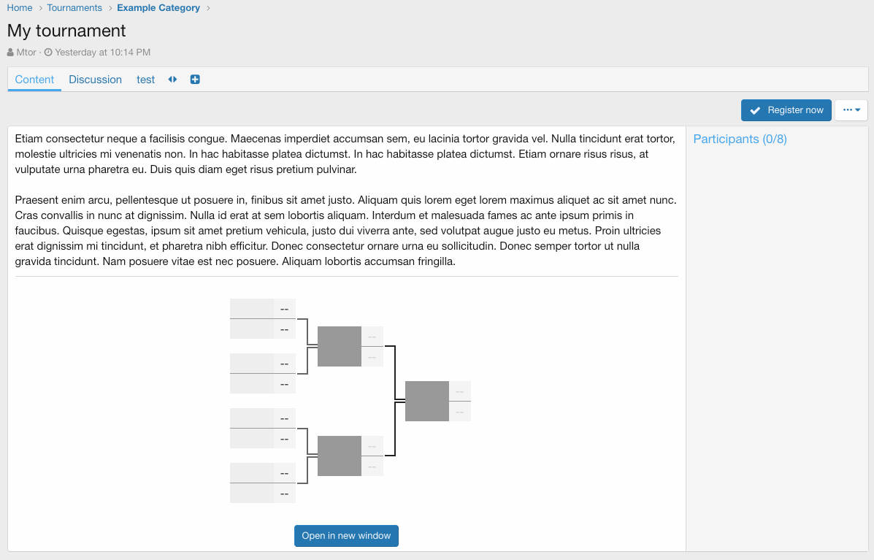Select the final match gray box in bracket
Screen dimensions: 874x560
(427, 401)
